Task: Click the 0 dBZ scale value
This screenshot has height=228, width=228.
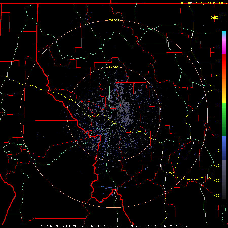Action: coord(219,151)
